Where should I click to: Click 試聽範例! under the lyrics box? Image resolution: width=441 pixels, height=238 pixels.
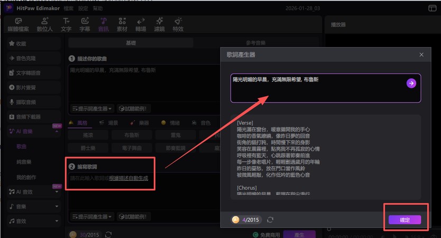coord(134,217)
